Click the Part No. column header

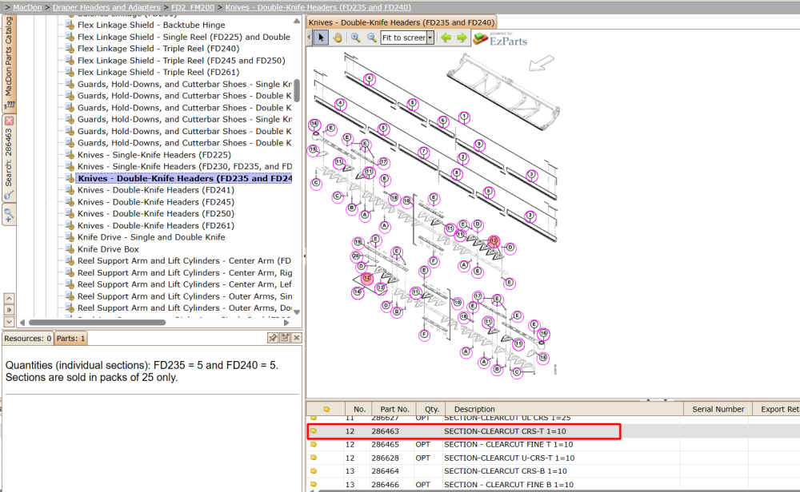pyautogui.click(x=394, y=409)
